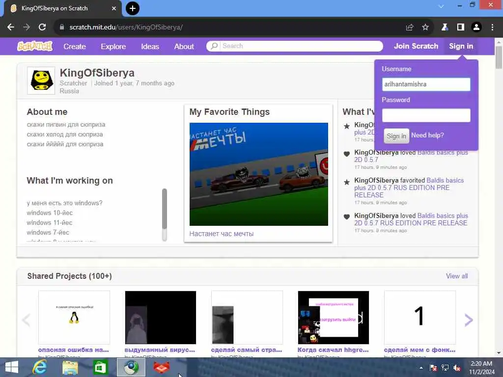Image resolution: width=503 pixels, height=377 pixels.
Task: Open Настанет час мечты project link
Action: point(222,234)
